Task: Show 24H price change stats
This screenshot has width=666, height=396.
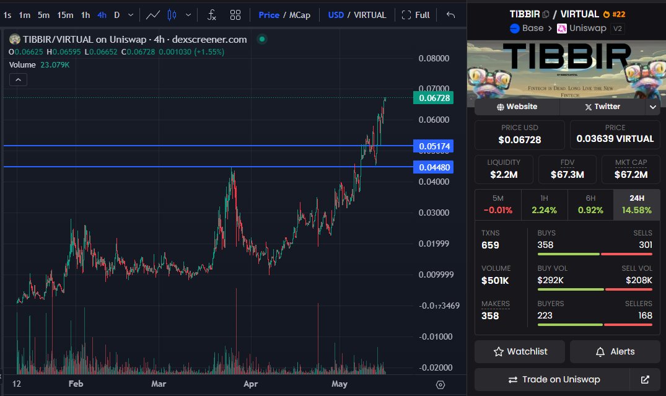Action: coord(637,205)
